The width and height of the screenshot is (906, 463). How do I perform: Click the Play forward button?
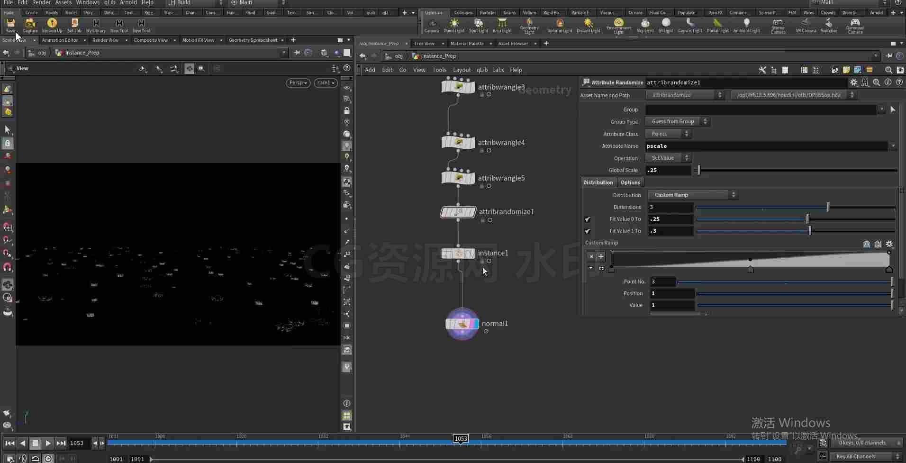pyautogui.click(x=48, y=443)
